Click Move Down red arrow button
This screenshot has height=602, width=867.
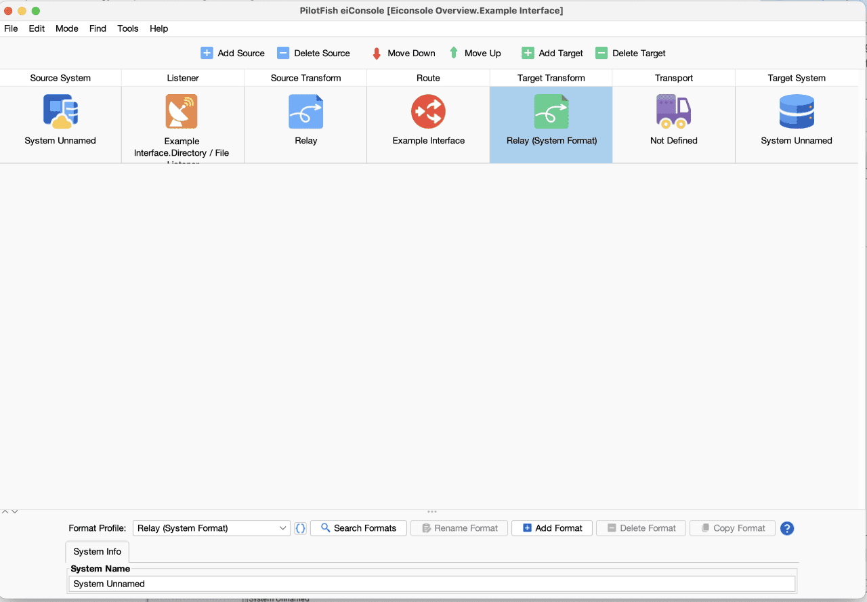point(403,53)
